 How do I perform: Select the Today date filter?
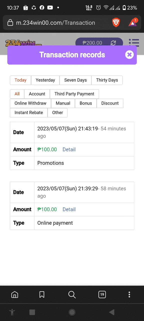tap(20, 80)
